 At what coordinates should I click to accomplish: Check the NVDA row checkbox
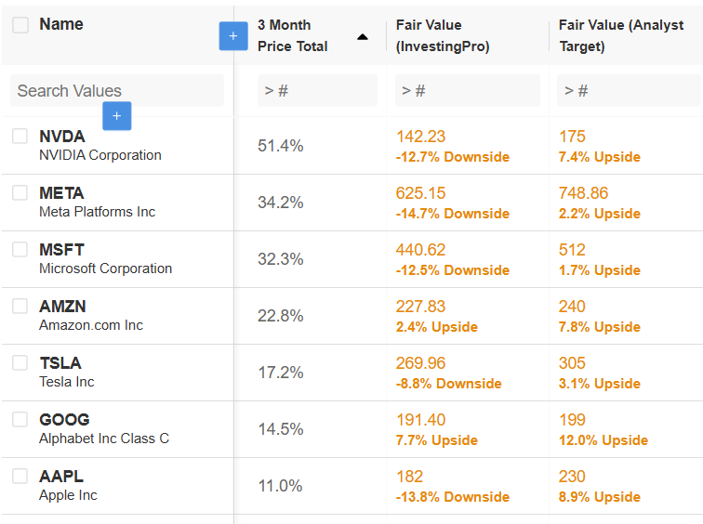tap(20, 137)
